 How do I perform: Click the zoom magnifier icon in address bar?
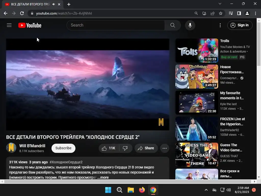pos(196,13)
